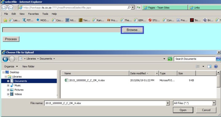
Task: Click the dialog help question icon
Action: tap(216, 67)
